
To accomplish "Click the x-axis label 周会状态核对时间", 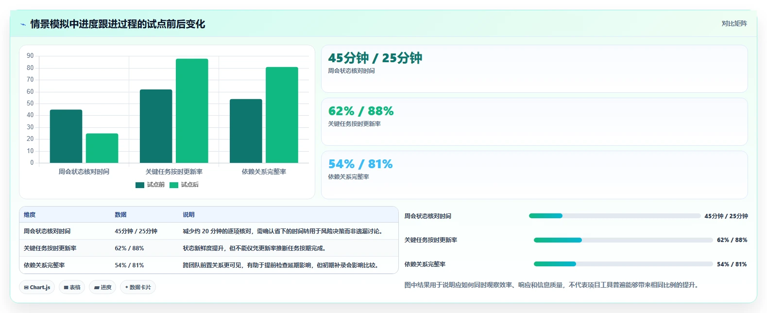I will coord(84,172).
